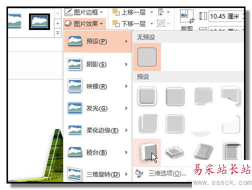Viewport: 252px width, 190px height.
Task: Select the 无预设 no-preset swatch
Action: pyautogui.click(x=147, y=57)
